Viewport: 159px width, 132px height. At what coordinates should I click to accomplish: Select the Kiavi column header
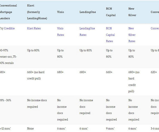37,12
